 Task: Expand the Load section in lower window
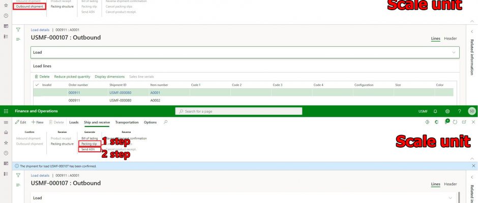tap(450, 198)
